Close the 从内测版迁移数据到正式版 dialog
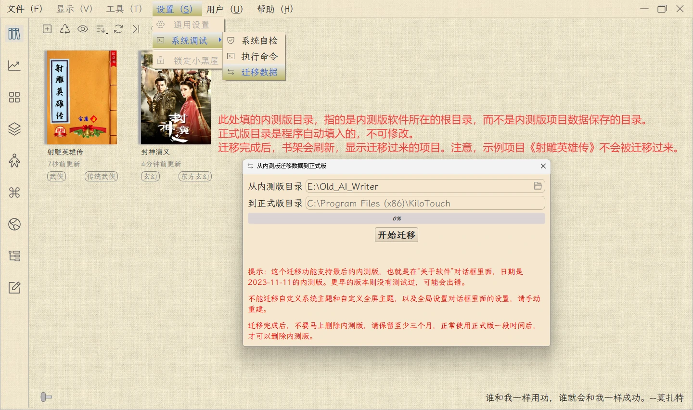The width and height of the screenshot is (693, 410). (543, 166)
